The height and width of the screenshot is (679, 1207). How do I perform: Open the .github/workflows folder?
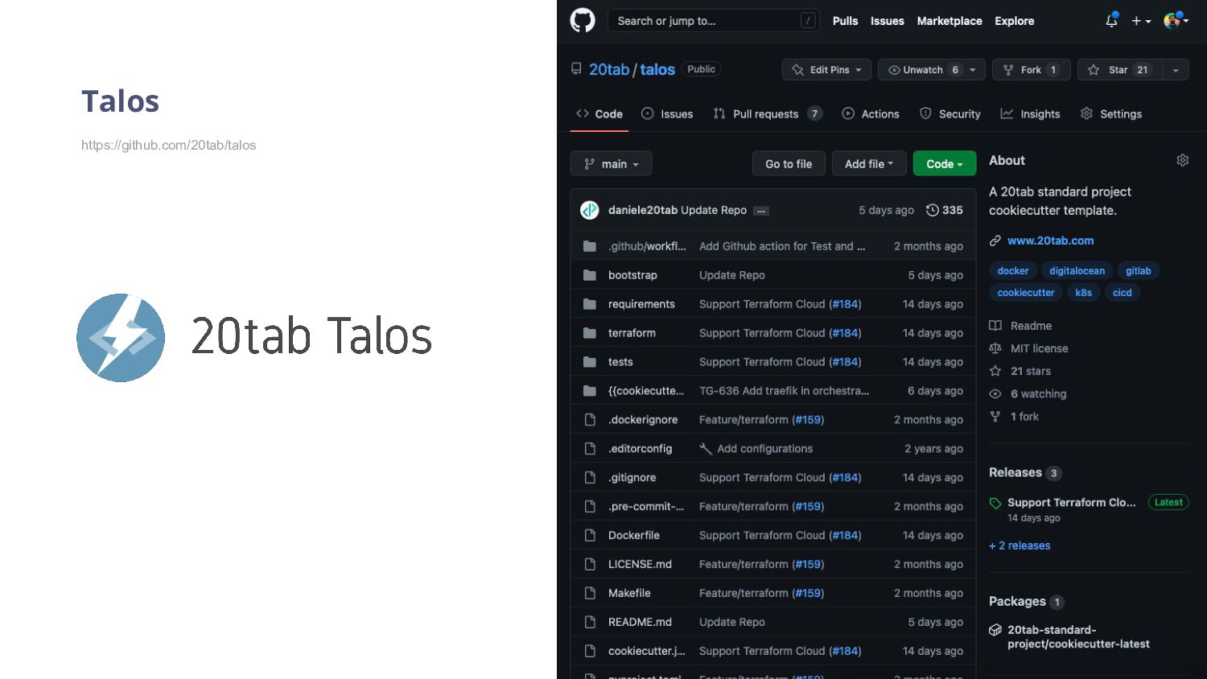point(647,246)
